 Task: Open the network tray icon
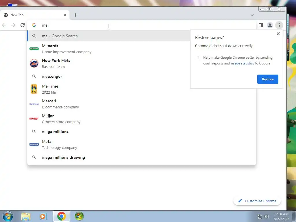pos(260,217)
